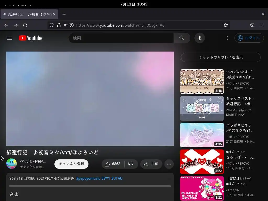Viewport: 268px width, 201px height.
Task: View site security padlock info
Action: click(59, 25)
